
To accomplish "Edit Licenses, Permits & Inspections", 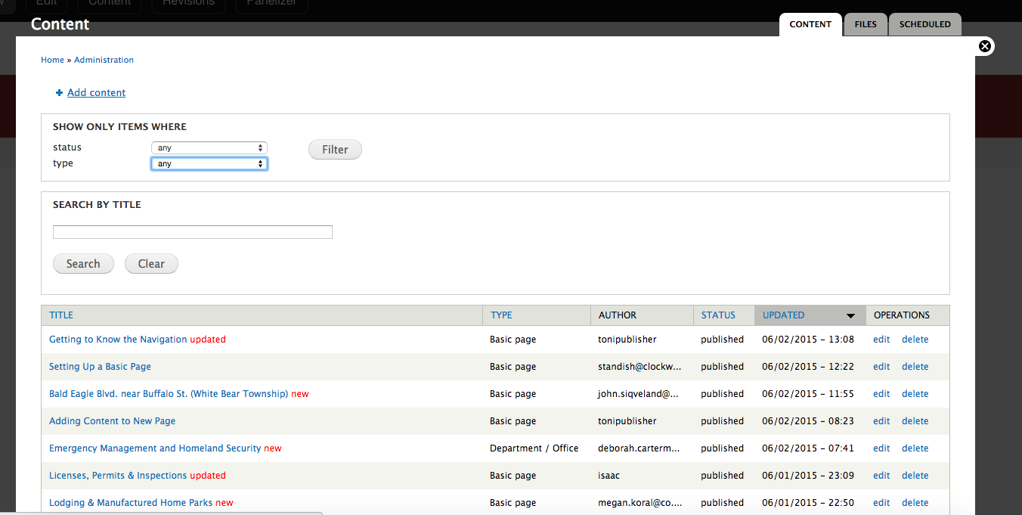I will pos(881,476).
